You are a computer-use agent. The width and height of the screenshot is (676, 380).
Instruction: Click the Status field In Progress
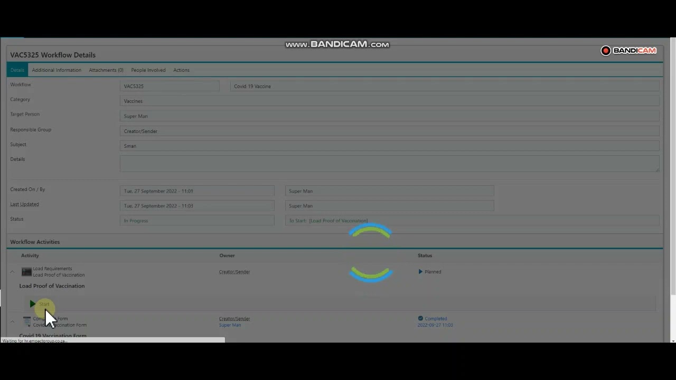197,221
